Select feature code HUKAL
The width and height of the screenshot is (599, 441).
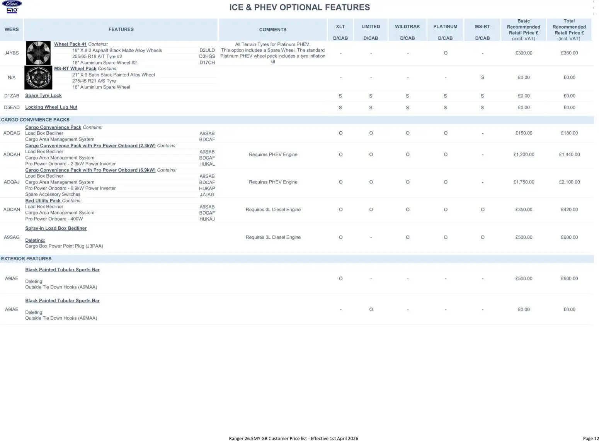pyautogui.click(x=207, y=164)
